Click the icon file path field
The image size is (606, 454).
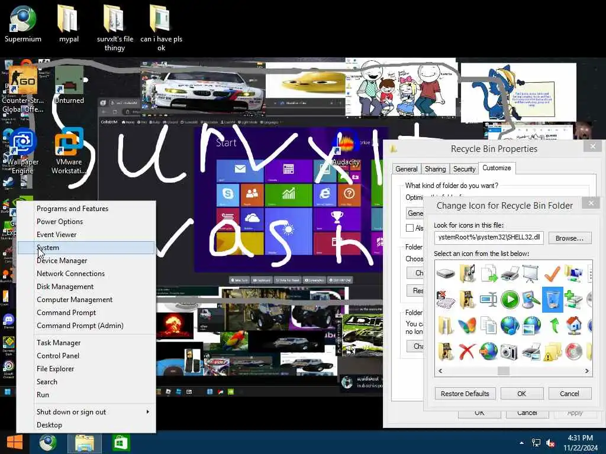click(488, 238)
